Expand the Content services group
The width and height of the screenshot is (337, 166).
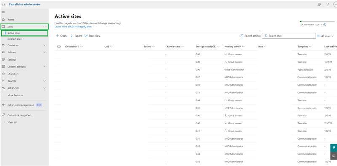click(x=45, y=67)
